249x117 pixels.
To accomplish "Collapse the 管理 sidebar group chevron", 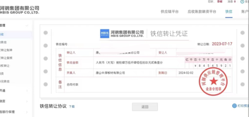I will [x=27, y=25].
